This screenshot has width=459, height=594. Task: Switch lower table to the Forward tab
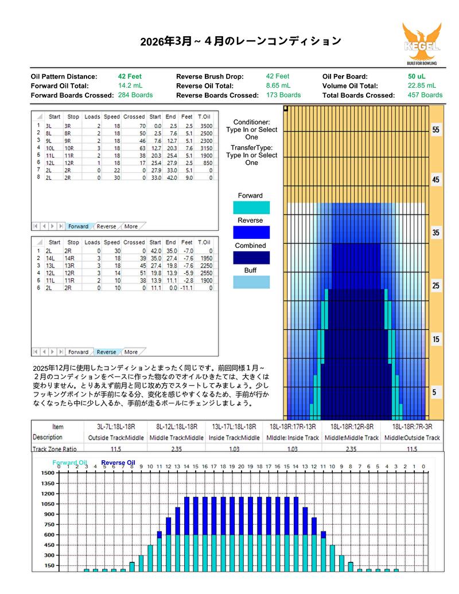78,352
